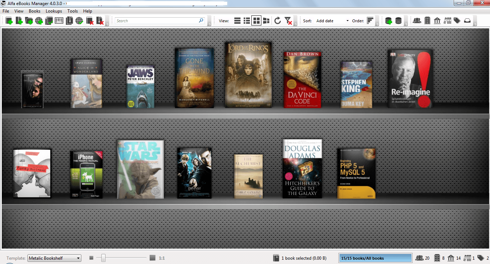Select the Lord of the Rings cover
The width and height of the screenshot is (490, 264).
248,75
